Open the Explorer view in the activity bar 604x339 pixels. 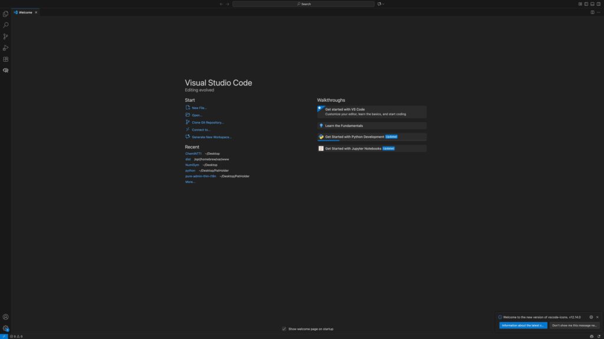point(6,14)
